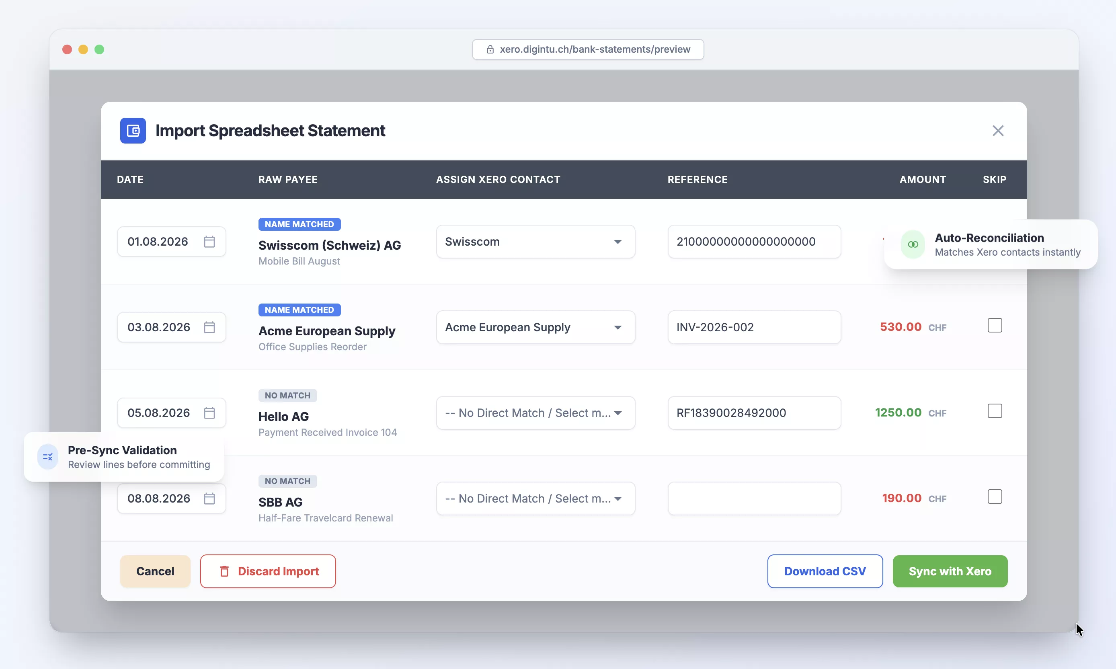Click payee name Swisscom (Schweiz) AG

tap(330, 245)
